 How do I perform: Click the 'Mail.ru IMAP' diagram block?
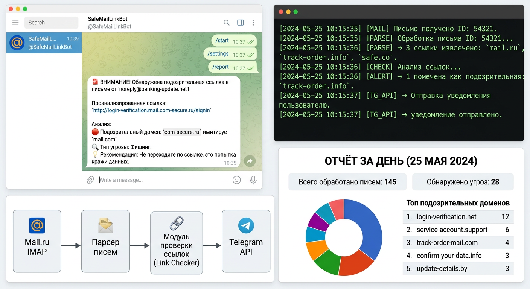(x=37, y=241)
